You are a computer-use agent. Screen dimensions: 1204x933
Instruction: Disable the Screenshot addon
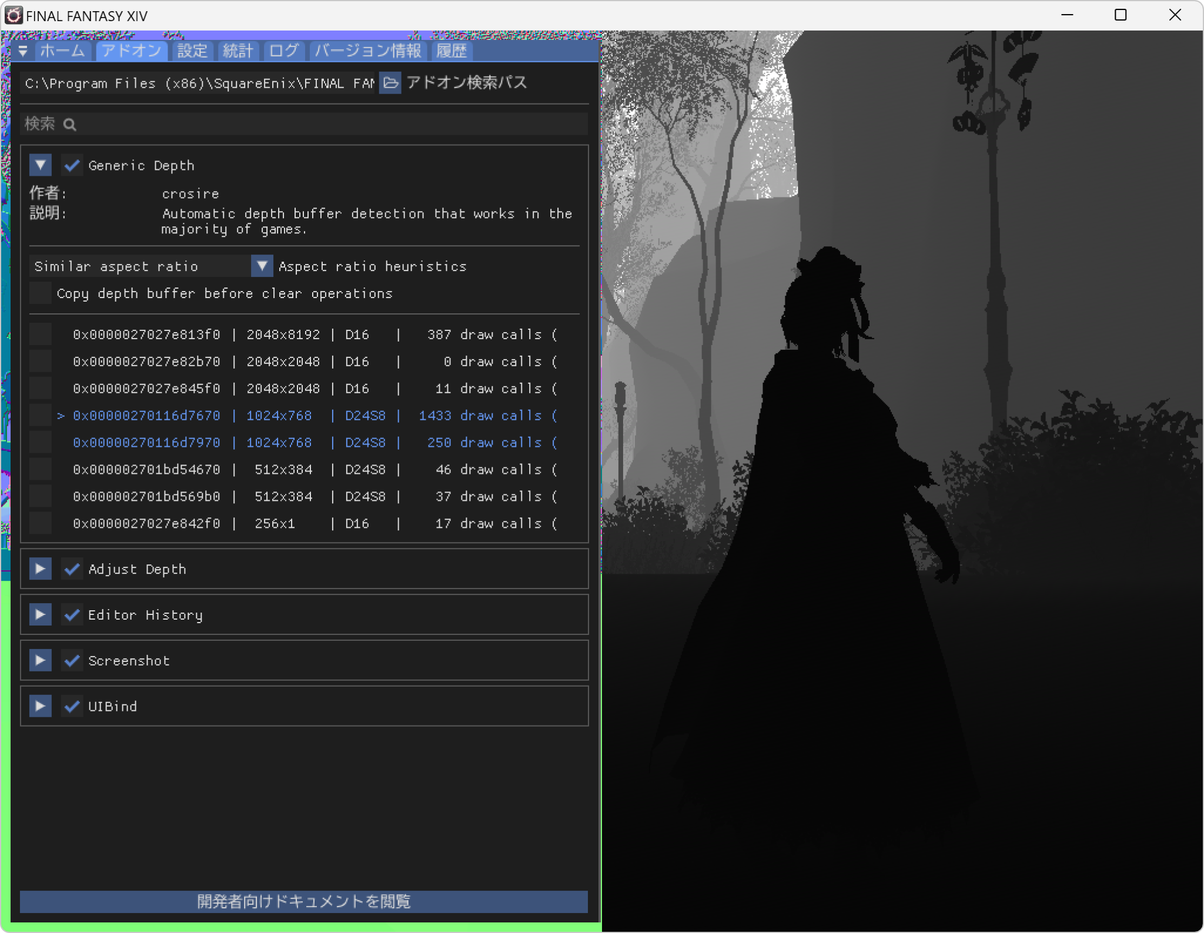pyautogui.click(x=72, y=660)
